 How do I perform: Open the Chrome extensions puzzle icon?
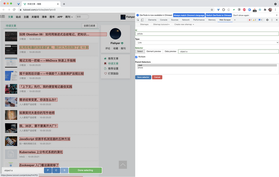tap(265, 10)
